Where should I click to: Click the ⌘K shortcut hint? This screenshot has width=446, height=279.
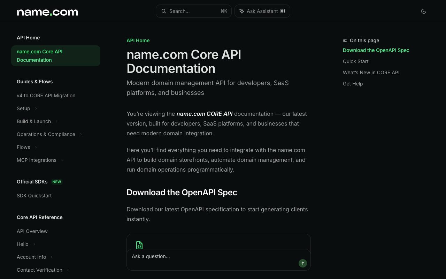224,11
